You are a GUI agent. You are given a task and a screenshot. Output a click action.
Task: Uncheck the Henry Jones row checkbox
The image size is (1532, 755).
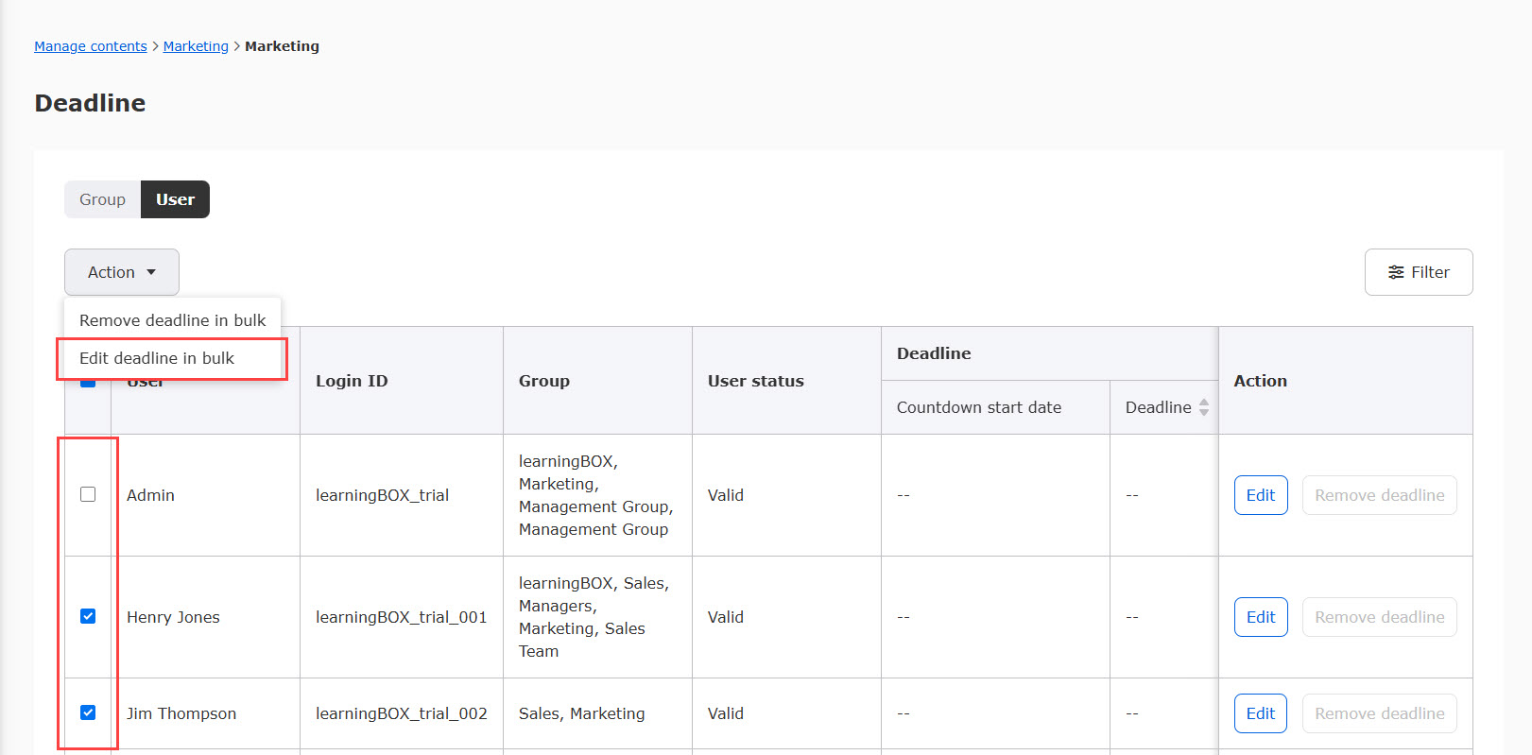pos(88,616)
